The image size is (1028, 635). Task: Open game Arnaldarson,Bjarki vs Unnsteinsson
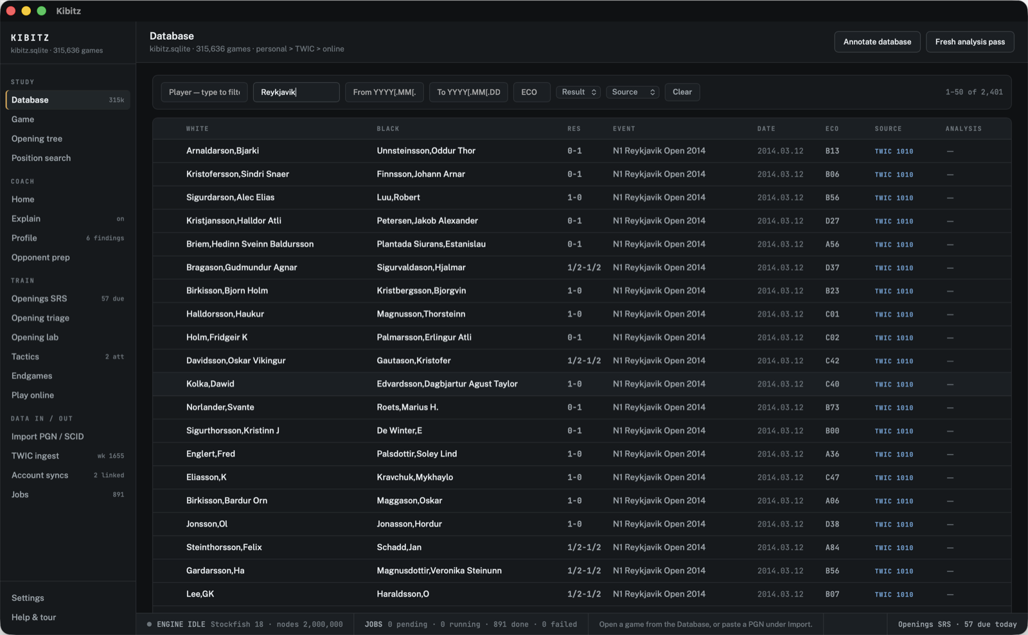[x=581, y=151]
